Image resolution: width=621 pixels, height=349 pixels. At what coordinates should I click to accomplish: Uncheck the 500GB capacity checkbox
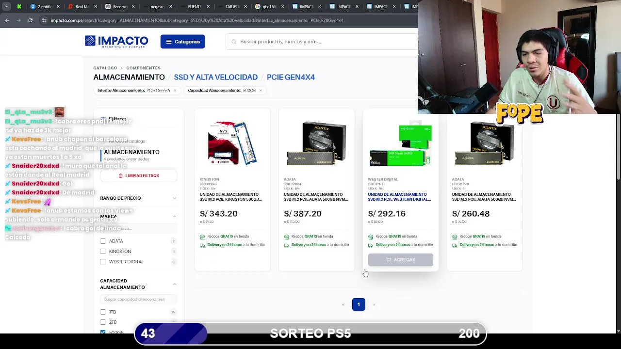click(103, 332)
